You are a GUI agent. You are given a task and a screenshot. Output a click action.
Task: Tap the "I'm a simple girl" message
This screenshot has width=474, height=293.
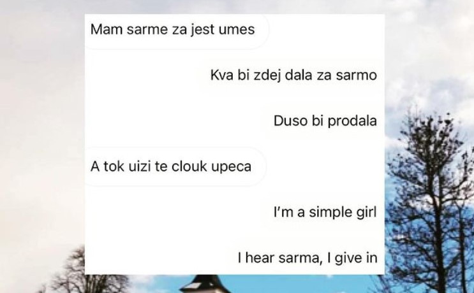tap(325, 212)
